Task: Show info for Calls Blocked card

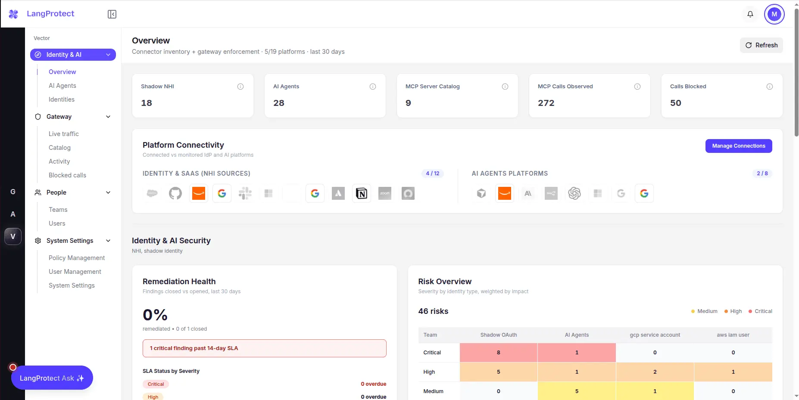Action: click(770, 87)
